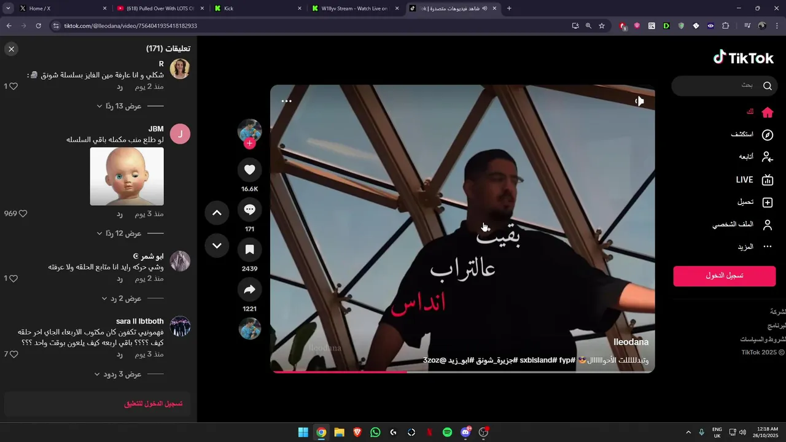Open ابو شمر avatar in comments
Viewport: 786px width, 442px height.
pyautogui.click(x=180, y=261)
